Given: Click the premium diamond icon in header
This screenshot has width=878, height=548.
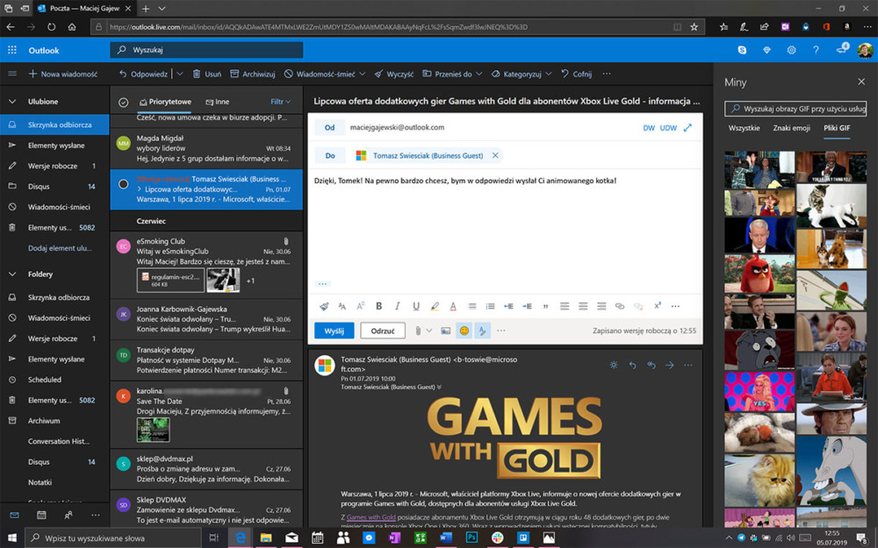Looking at the screenshot, I should pyautogui.click(x=766, y=50).
